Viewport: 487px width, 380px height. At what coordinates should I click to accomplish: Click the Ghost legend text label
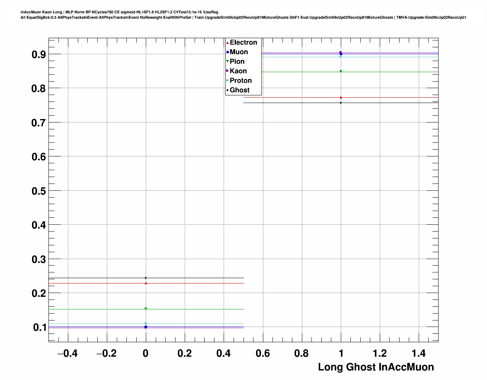click(239, 90)
